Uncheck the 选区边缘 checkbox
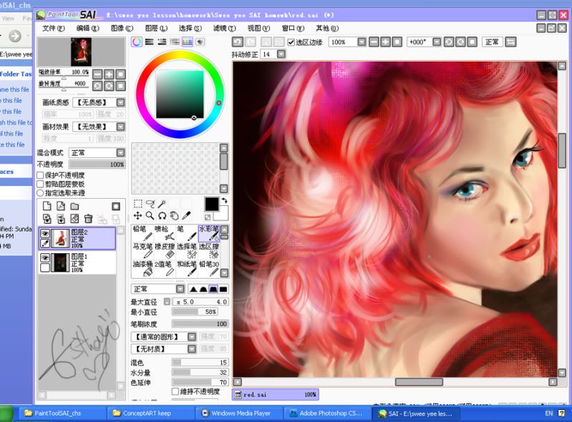Screen dimensions: 572x422 (x=291, y=42)
